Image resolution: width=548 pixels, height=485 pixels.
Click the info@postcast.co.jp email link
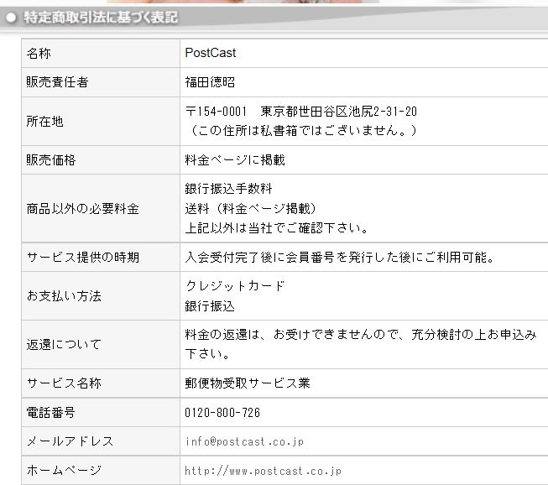coord(244,441)
